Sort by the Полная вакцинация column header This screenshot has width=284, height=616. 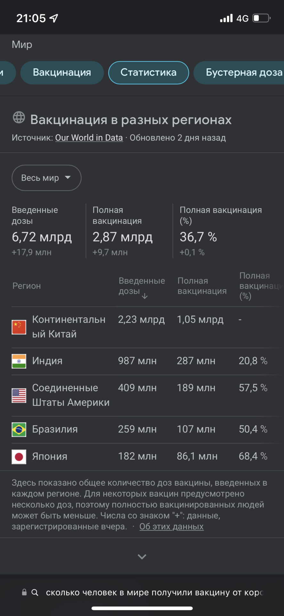(202, 286)
